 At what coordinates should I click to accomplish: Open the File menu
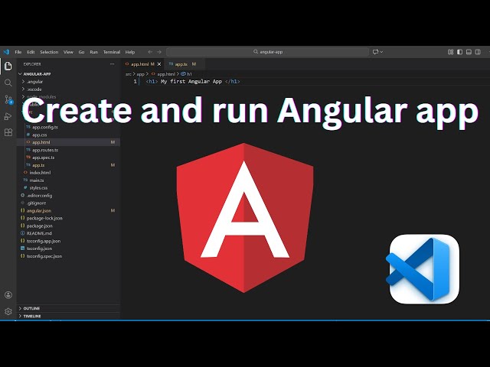(18, 52)
